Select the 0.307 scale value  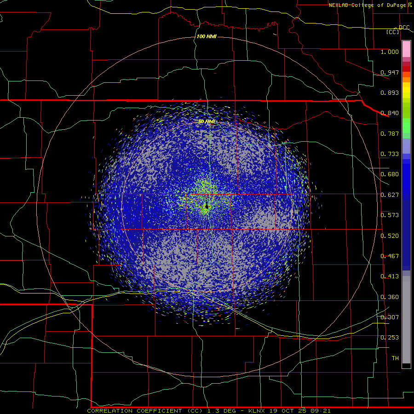pyautogui.click(x=390, y=317)
